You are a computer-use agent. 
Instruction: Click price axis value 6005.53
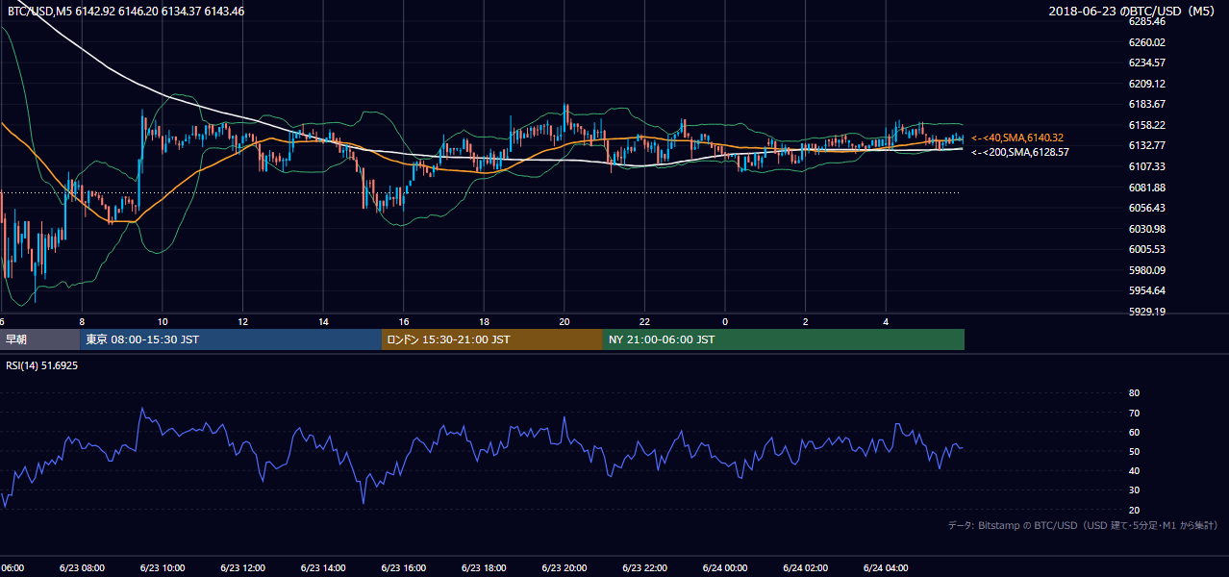1147,249
